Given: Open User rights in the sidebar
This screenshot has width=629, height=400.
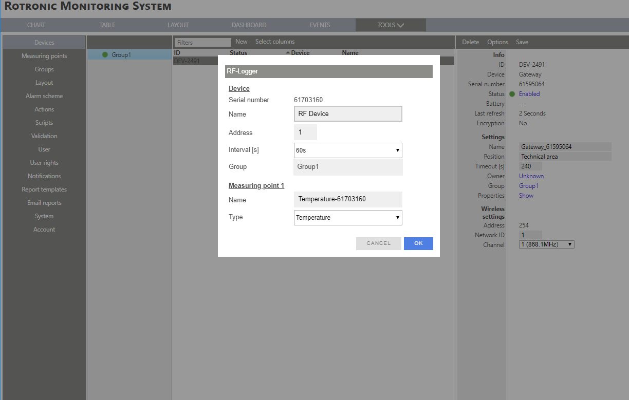Looking at the screenshot, I should point(44,163).
